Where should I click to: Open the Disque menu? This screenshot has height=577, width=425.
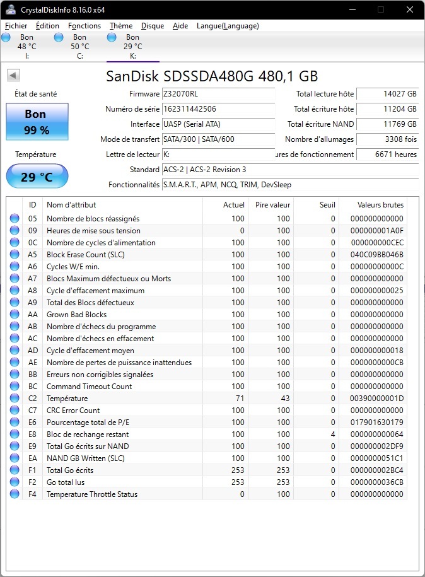(153, 26)
